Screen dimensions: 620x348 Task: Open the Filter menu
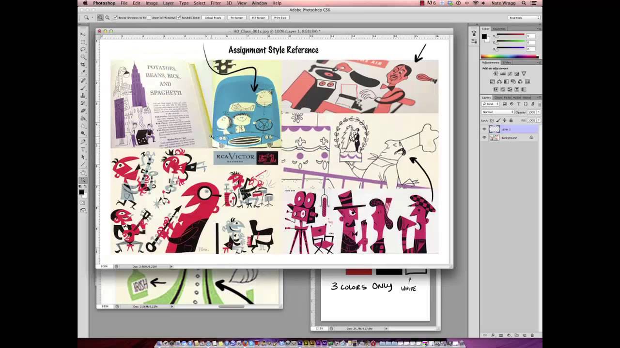click(216, 3)
